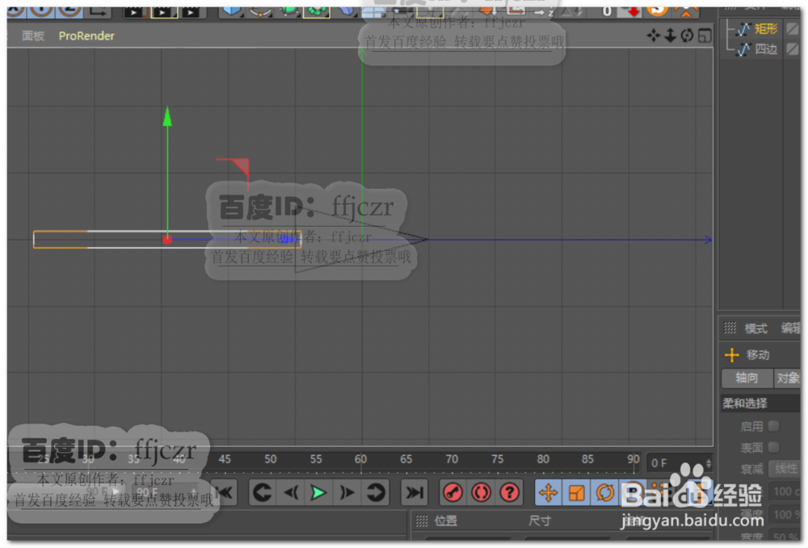The height and width of the screenshot is (548, 808).
Task: Click the 移动 tool title
Action: [758, 355]
